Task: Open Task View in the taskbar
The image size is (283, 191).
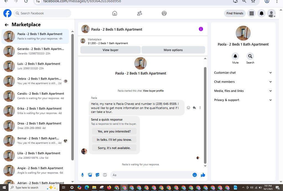Action: pos(64,188)
